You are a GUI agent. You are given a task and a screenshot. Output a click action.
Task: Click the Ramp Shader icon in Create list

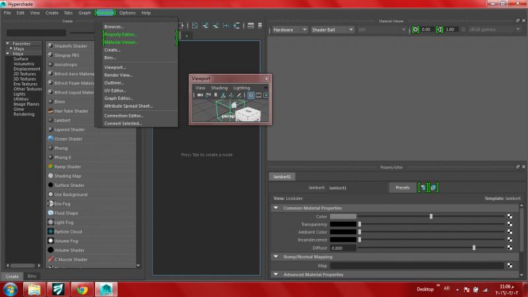click(51, 166)
